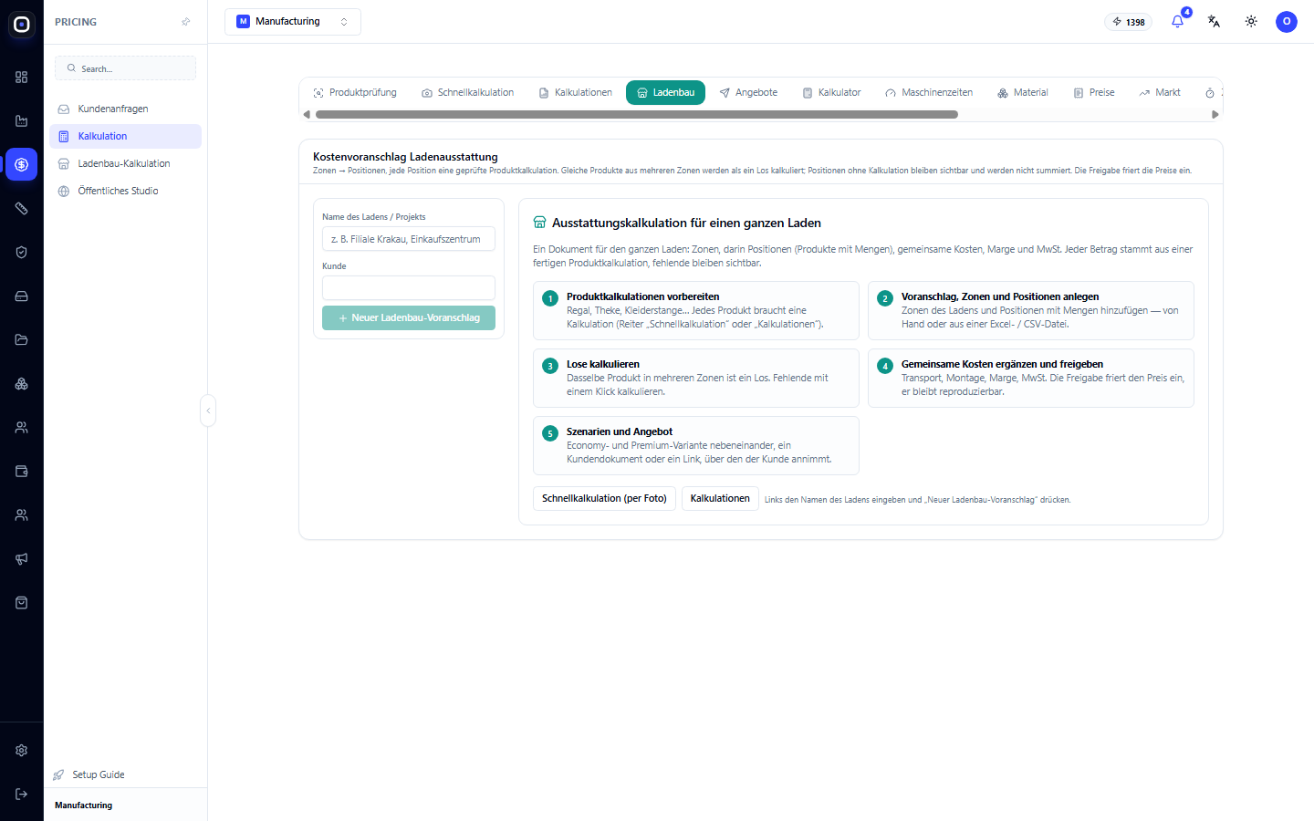Go to the Preise tab
The image size is (1314, 821).
coord(1094,93)
